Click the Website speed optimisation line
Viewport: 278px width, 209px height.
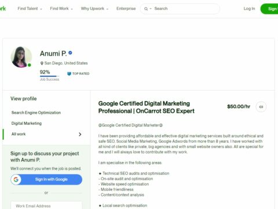(x=123, y=184)
